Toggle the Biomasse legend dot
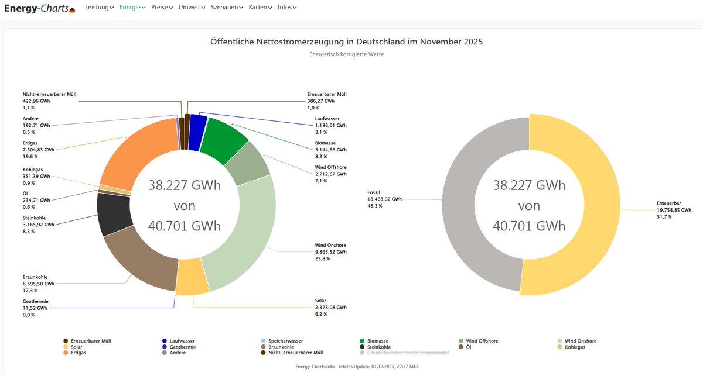 coord(362,341)
